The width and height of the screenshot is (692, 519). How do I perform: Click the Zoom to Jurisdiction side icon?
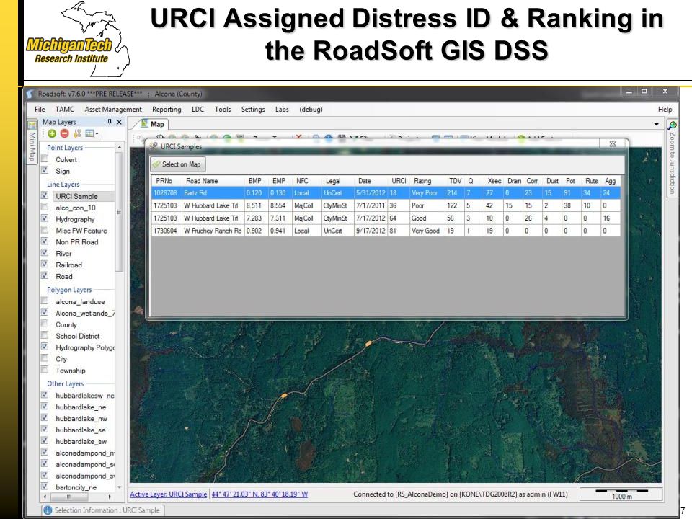(672, 125)
